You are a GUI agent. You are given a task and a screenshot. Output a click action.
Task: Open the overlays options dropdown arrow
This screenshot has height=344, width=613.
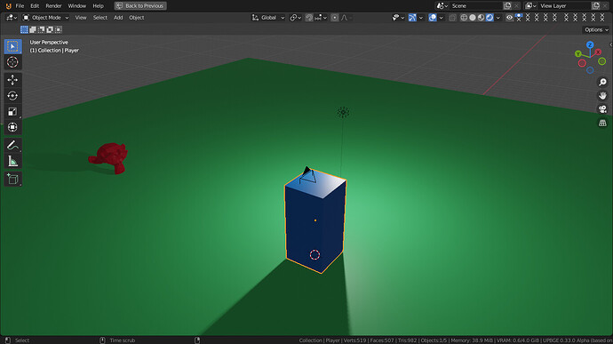[441, 18]
